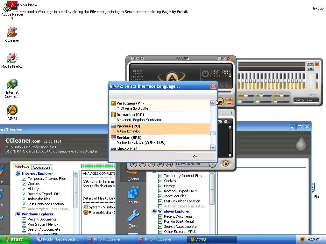Screen dimensions: 326x244
Task: Uncheck Recent Documents in rear CCleaner window
Action: pos(24,219)
